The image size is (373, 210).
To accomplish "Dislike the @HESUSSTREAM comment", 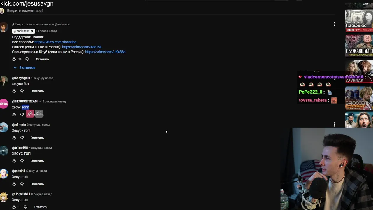I will tap(22, 115).
